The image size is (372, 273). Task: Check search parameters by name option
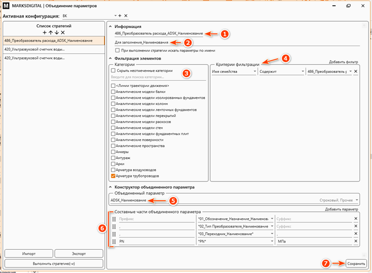pos(117,51)
